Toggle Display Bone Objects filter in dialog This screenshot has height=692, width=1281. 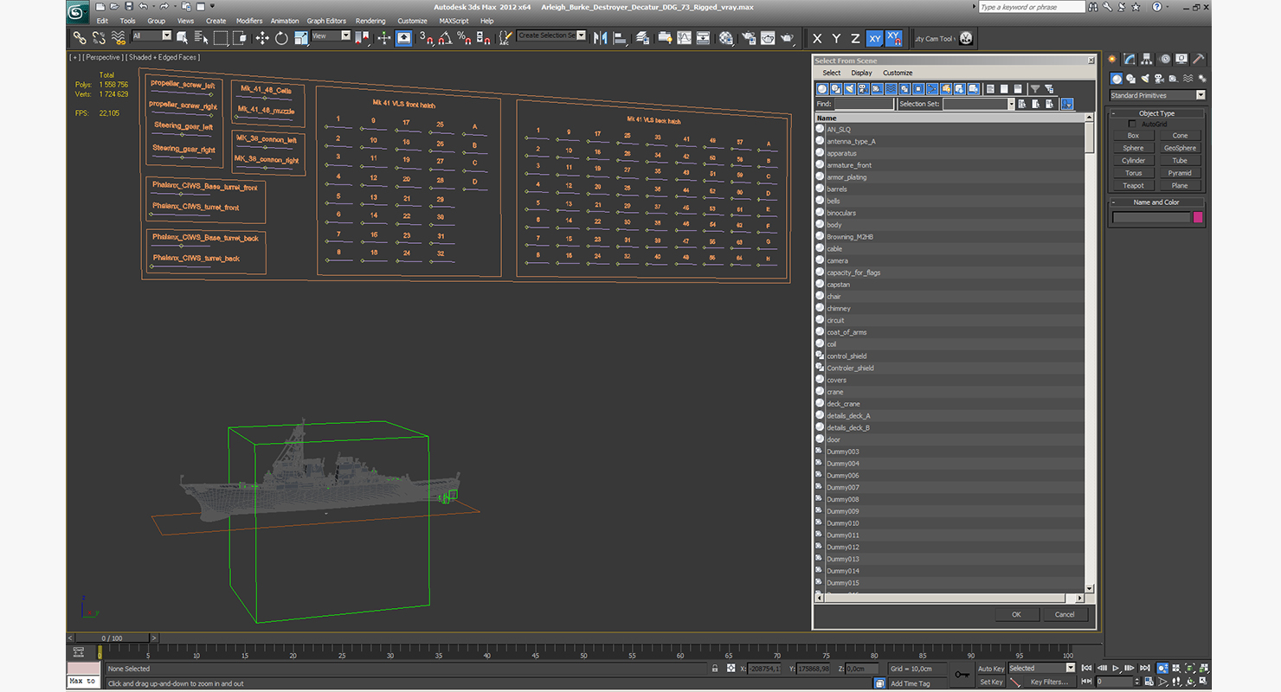(932, 89)
